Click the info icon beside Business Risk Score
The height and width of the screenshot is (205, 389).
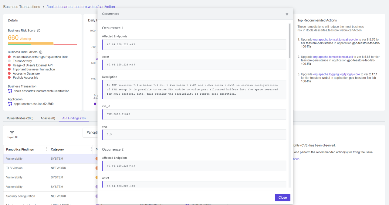pyautogui.click(x=39, y=31)
